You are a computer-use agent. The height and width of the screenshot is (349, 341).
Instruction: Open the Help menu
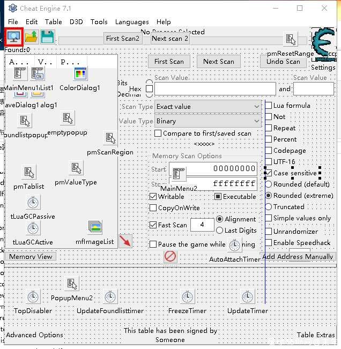pos(164,22)
